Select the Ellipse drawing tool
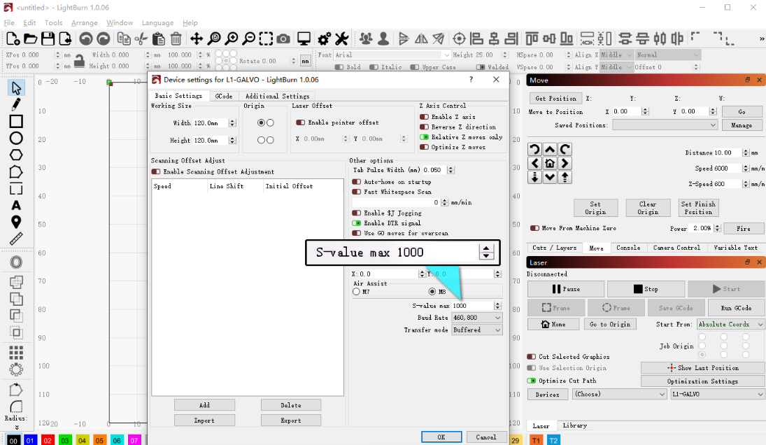The height and width of the screenshot is (445, 766). 16,139
